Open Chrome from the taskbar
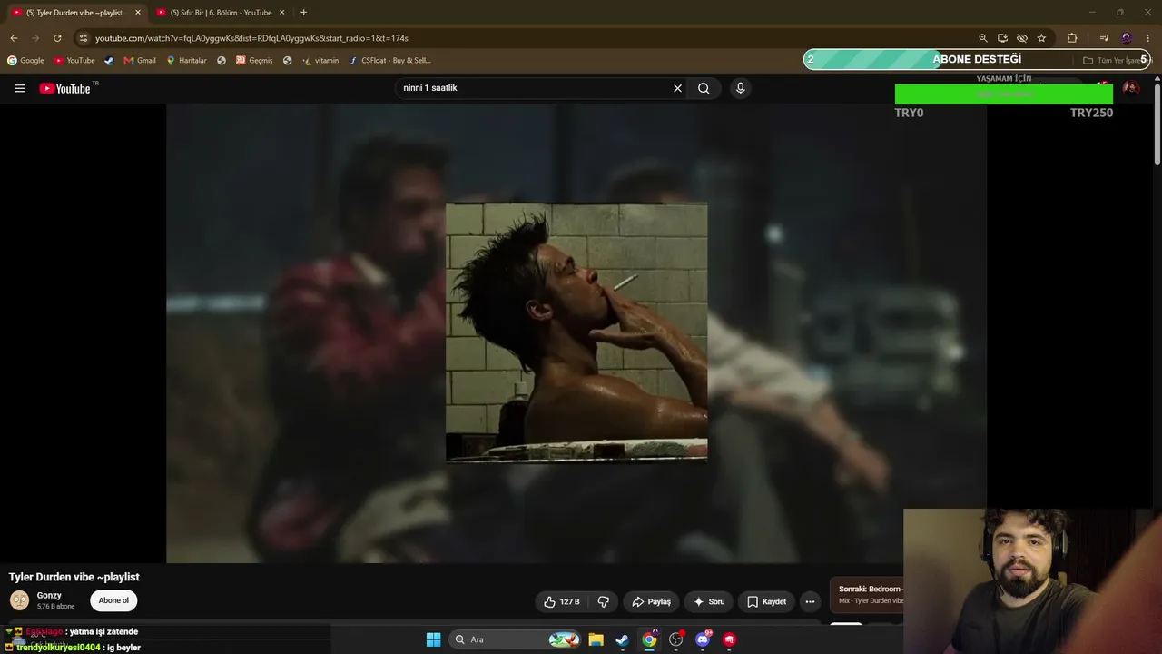The height and width of the screenshot is (654, 1162). coord(649,639)
